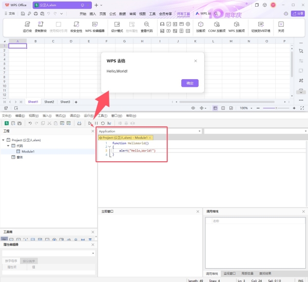The width and height of the screenshot is (308, 282).
Task: Open the 属性编辑器 object dropdown
Action: pos(93,253)
